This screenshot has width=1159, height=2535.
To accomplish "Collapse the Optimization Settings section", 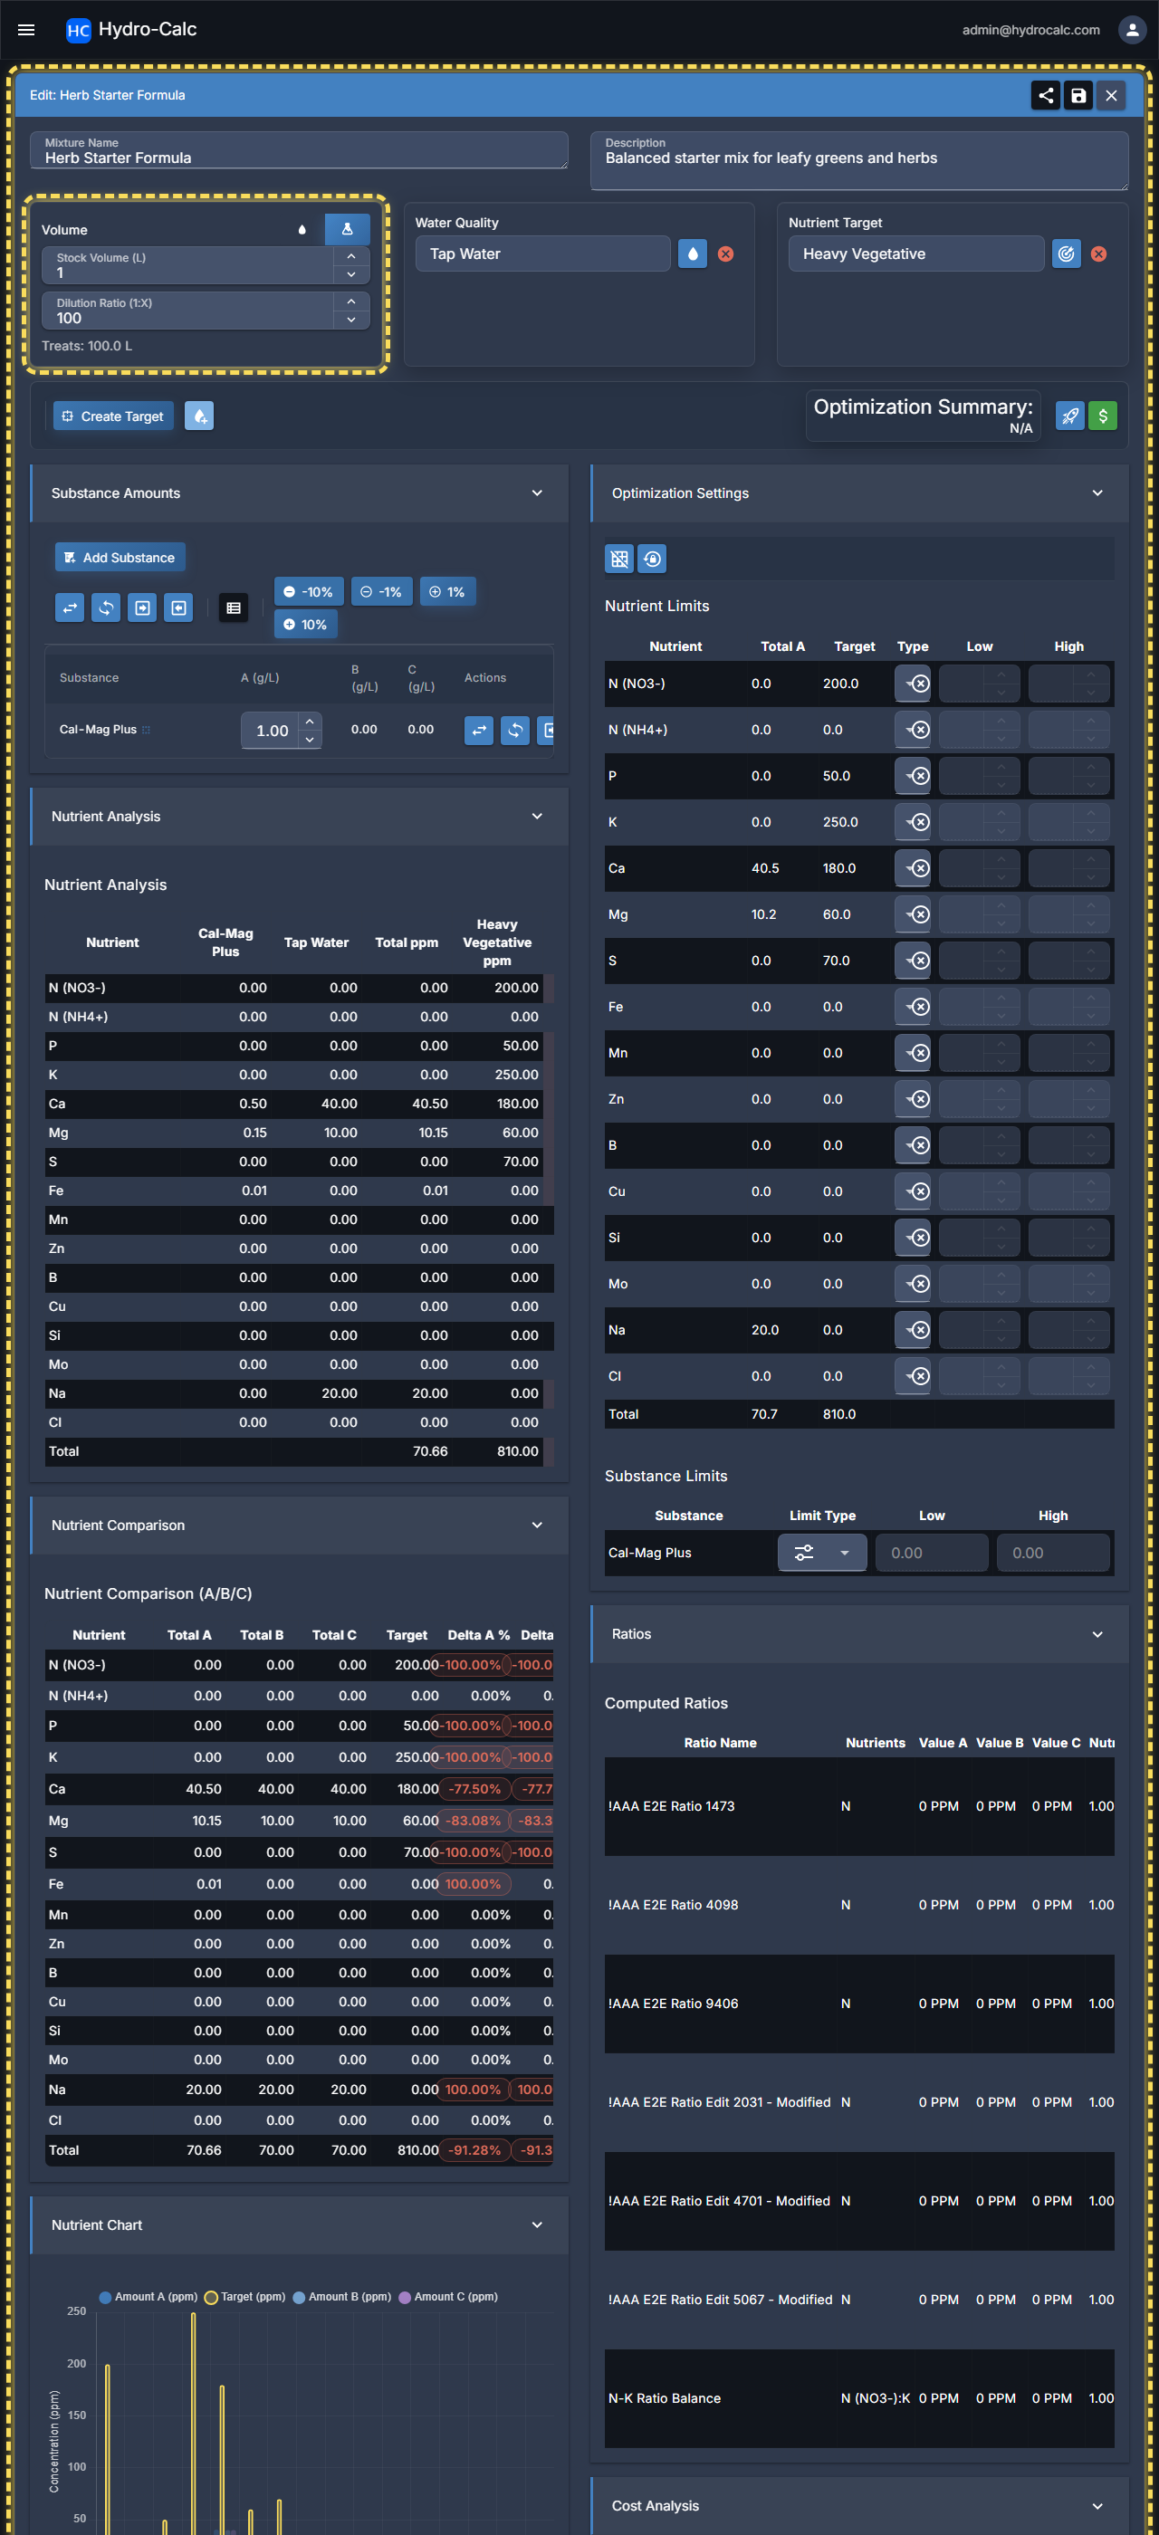I will [x=1098, y=493].
